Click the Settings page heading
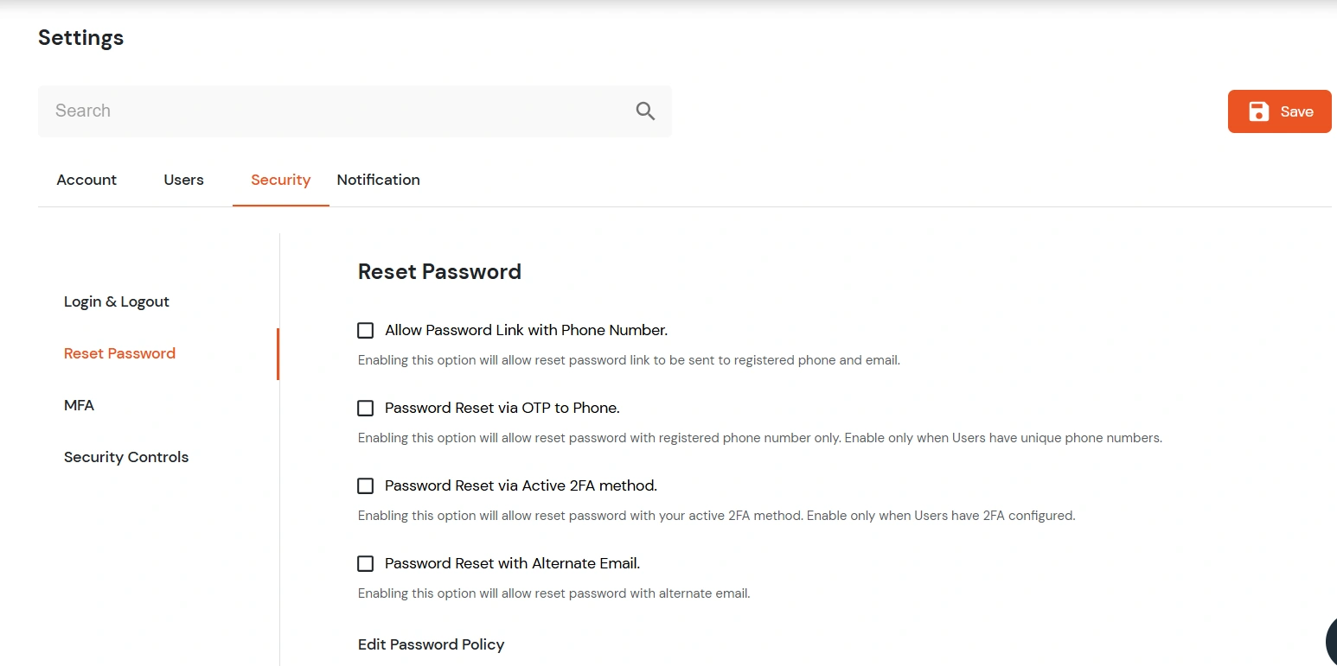1337x666 pixels. (80, 37)
